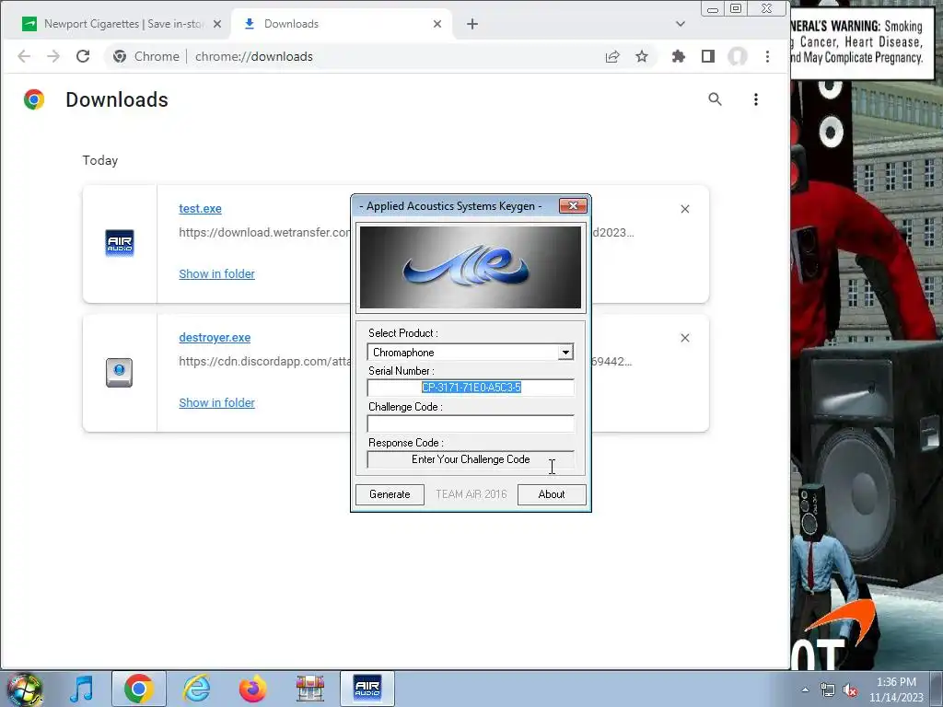
Task: Click the Today heading text
Action: [x=99, y=160]
